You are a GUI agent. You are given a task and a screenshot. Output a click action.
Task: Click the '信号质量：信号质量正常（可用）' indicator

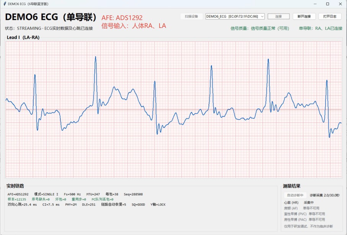[x=260, y=28]
